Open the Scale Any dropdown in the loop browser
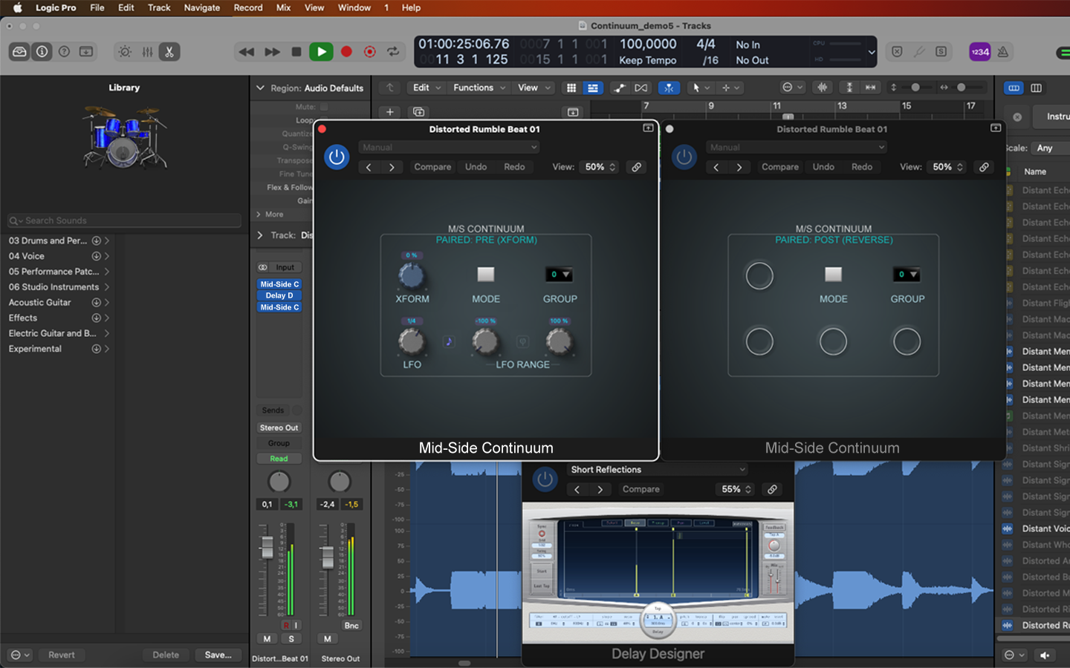 pyautogui.click(x=1051, y=148)
